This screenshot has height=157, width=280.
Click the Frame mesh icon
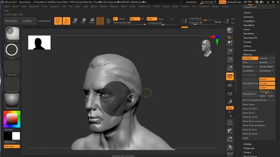coord(230,123)
